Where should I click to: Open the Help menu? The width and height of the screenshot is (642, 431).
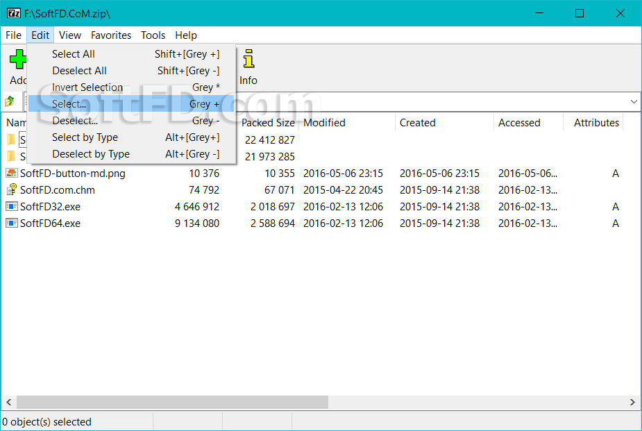pos(186,35)
